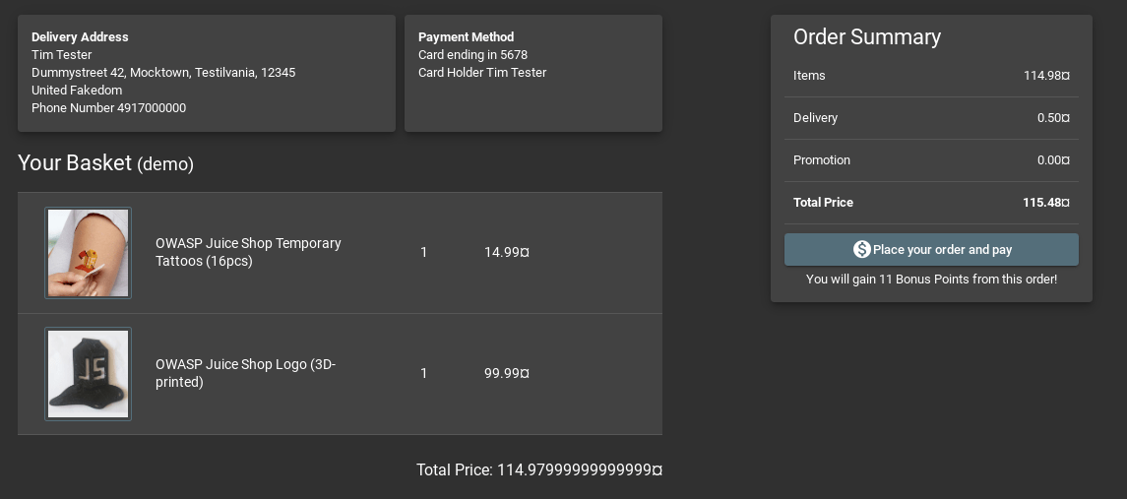1127x499 pixels.
Task: Click the tattoos quantity value 1
Action: point(424,252)
